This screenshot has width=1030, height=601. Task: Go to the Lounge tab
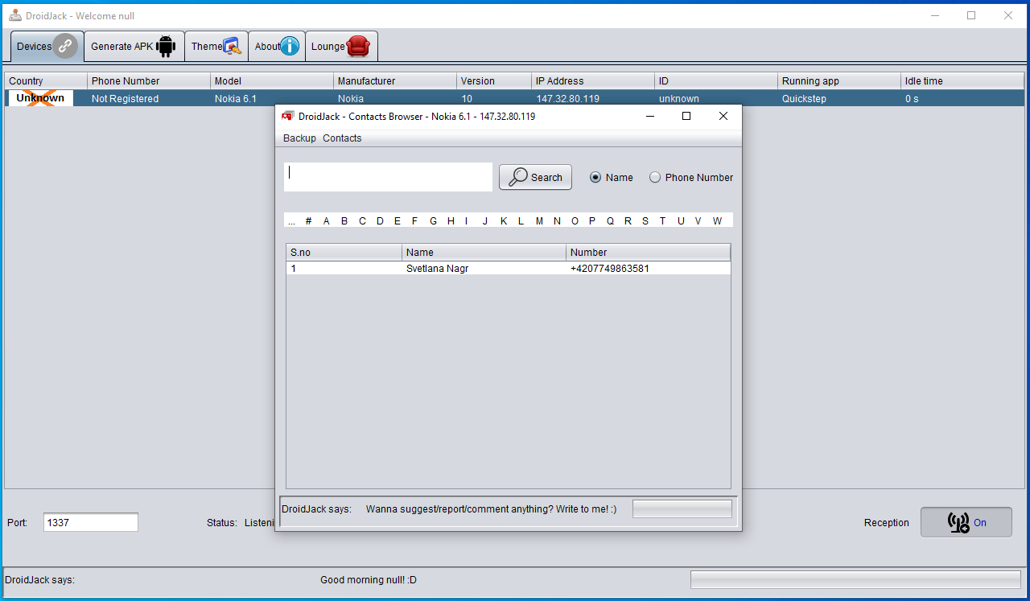(341, 47)
